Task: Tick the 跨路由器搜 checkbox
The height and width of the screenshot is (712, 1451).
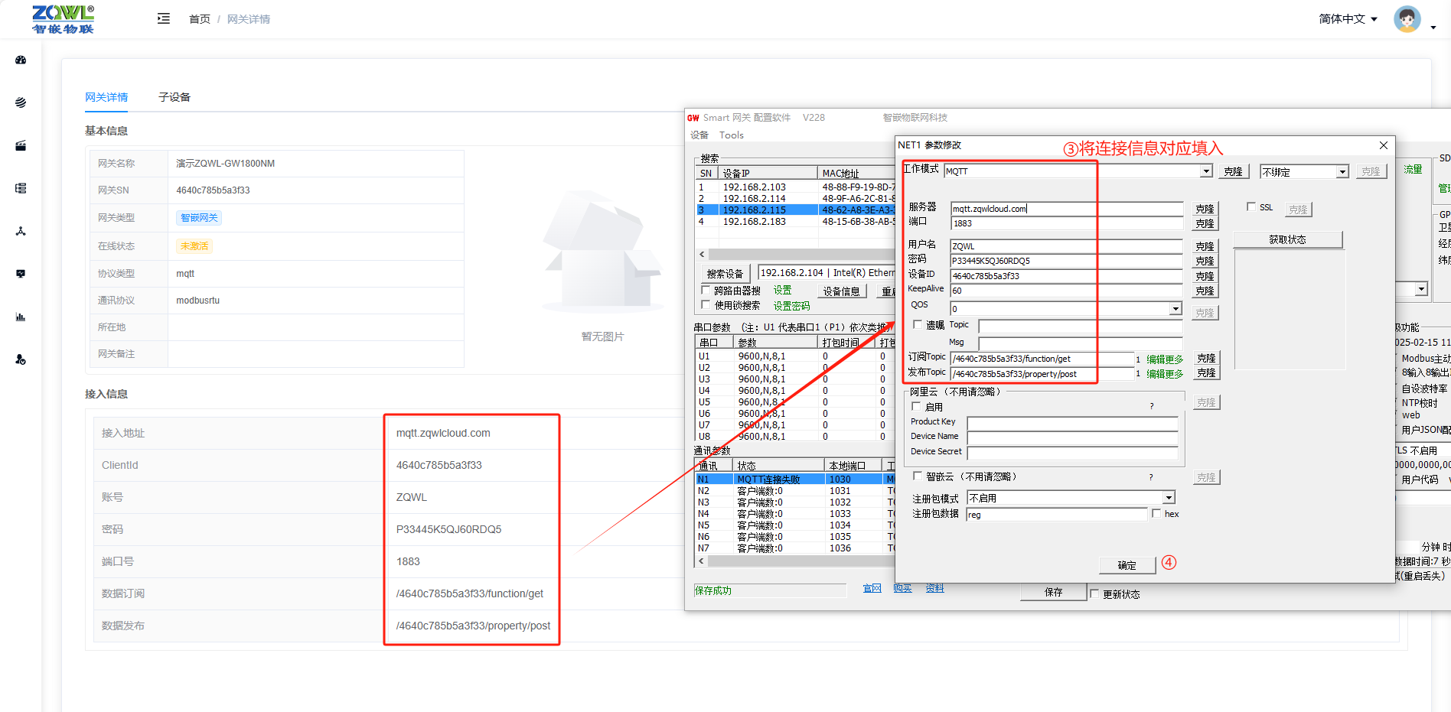Action: (x=706, y=290)
